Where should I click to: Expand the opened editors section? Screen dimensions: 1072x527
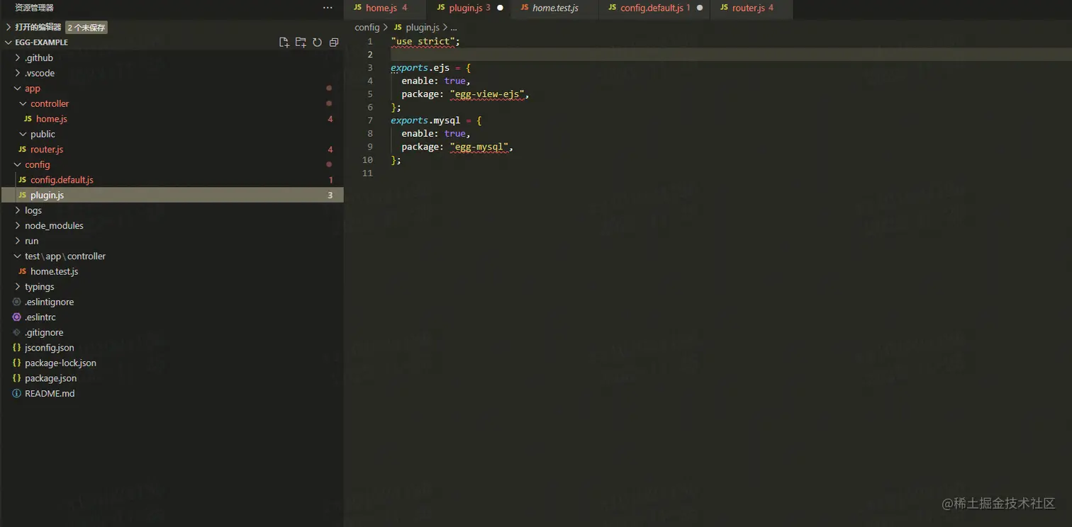[9, 27]
